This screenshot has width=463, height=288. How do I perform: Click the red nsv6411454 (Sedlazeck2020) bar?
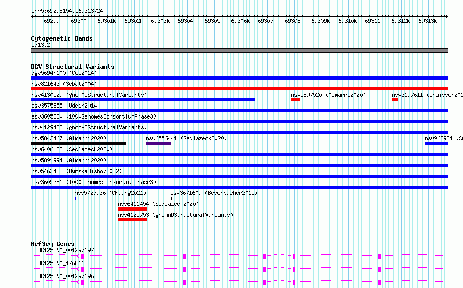click(x=133, y=209)
